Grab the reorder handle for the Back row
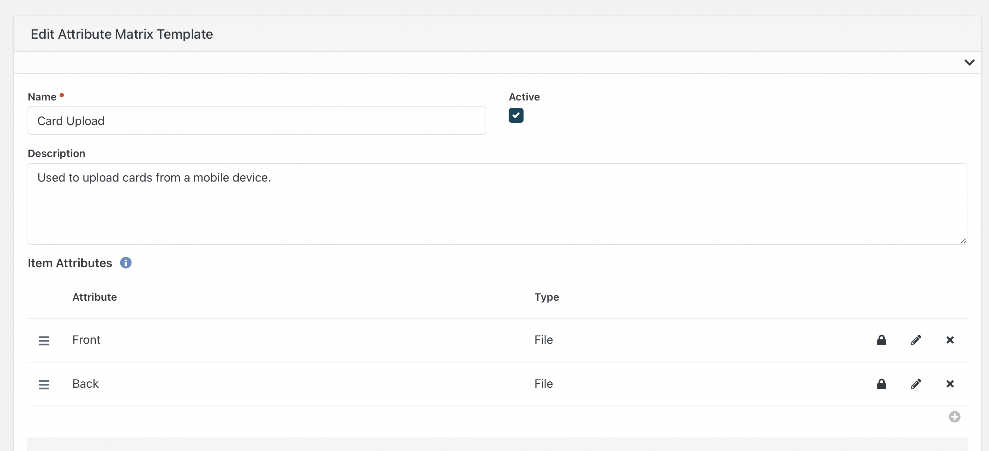 click(x=44, y=384)
